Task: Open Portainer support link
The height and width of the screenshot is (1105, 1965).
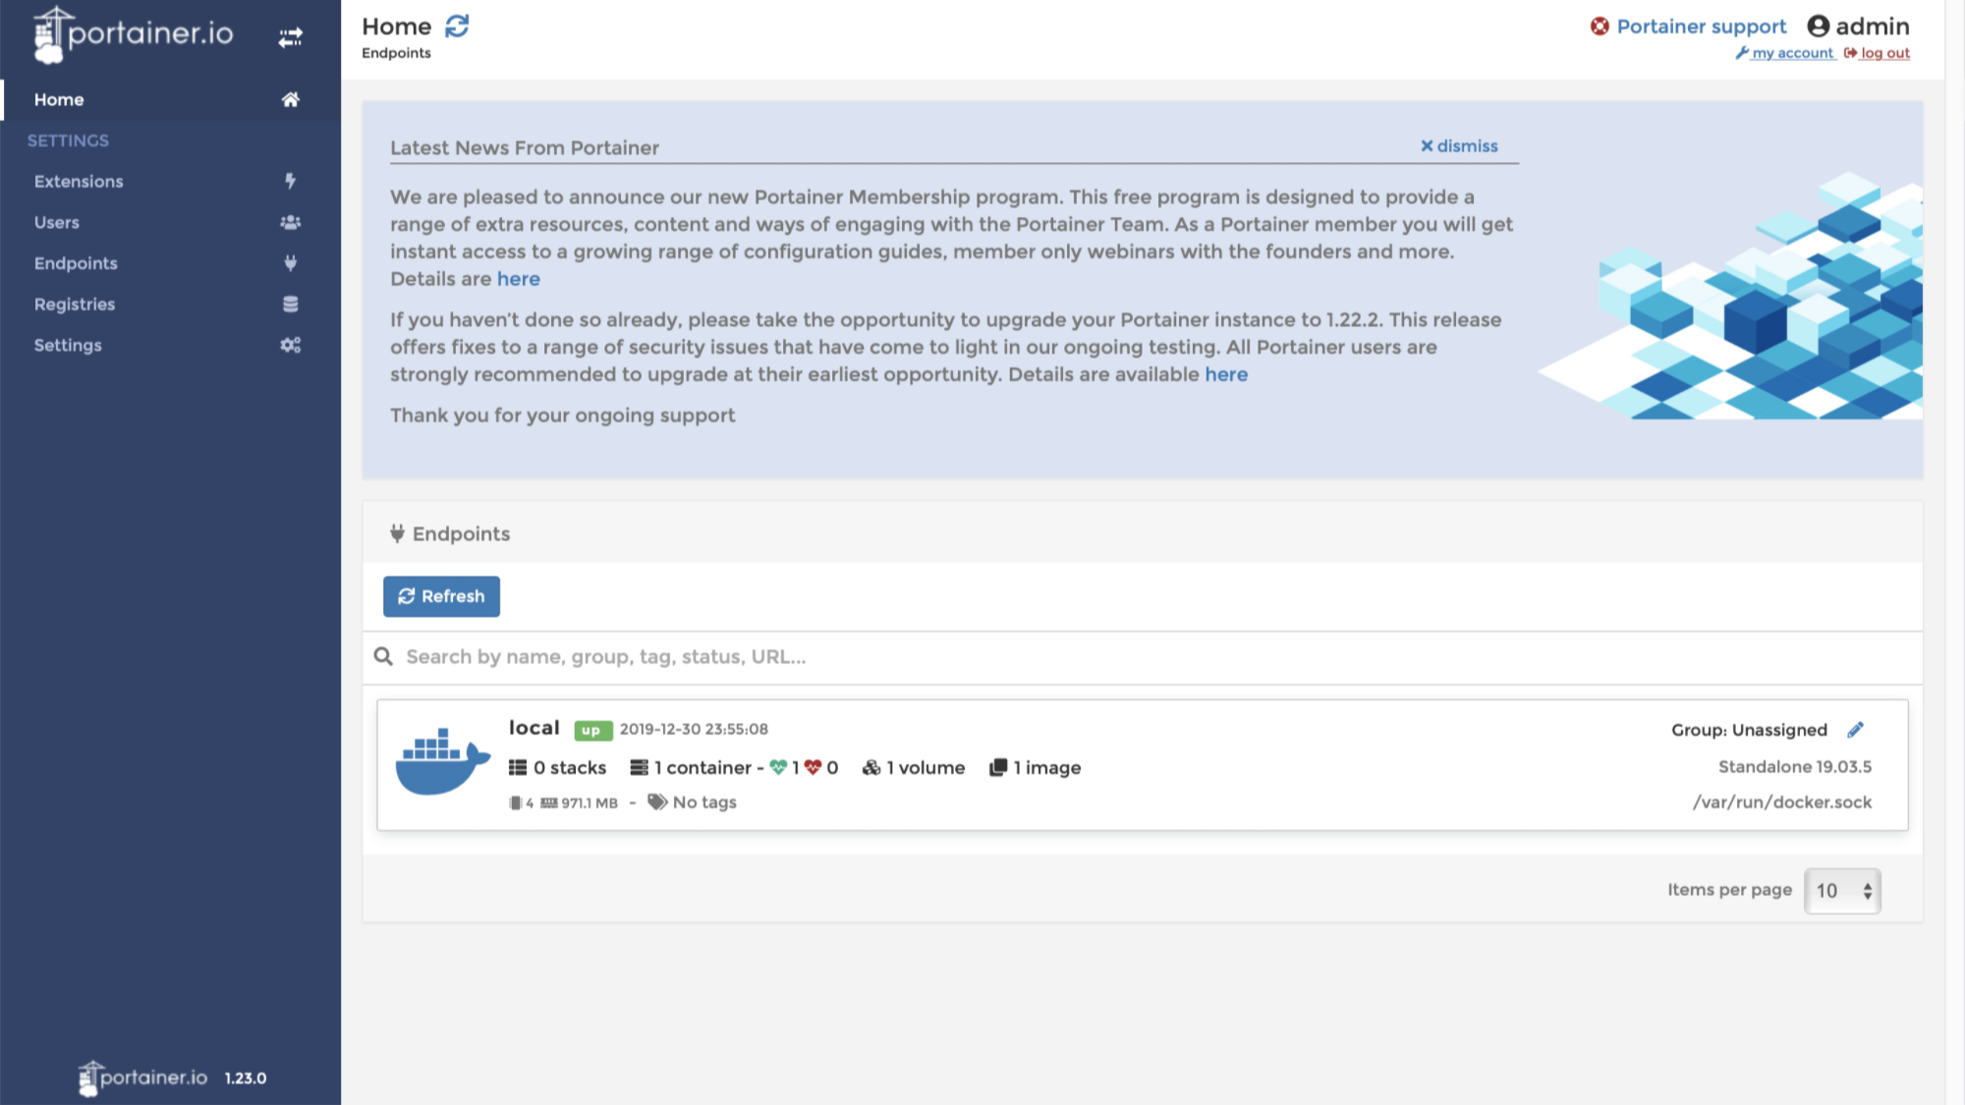Action: point(1701,27)
